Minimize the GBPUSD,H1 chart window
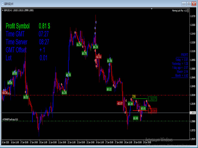 pos(184,4)
